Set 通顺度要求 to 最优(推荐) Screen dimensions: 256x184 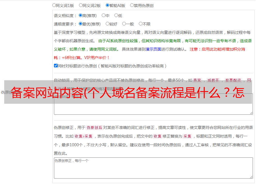[x=80, y=24]
